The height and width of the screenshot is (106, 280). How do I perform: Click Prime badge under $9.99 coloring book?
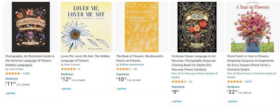(177, 101)
